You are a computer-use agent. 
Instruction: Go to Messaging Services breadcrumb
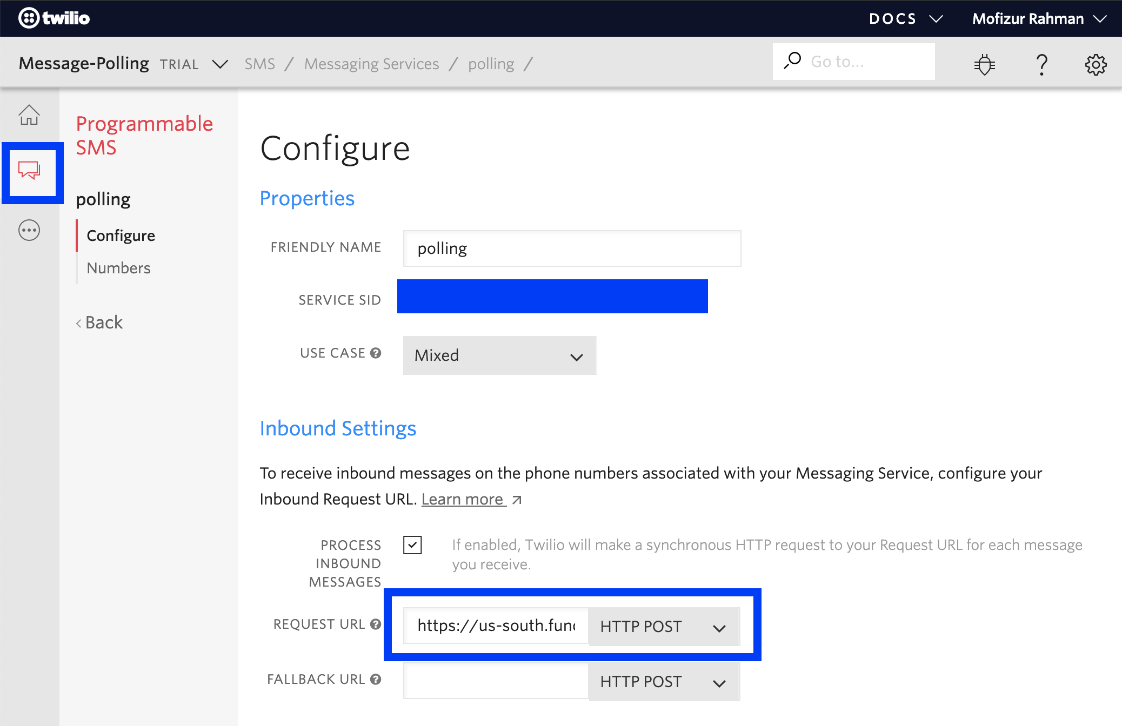(371, 64)
